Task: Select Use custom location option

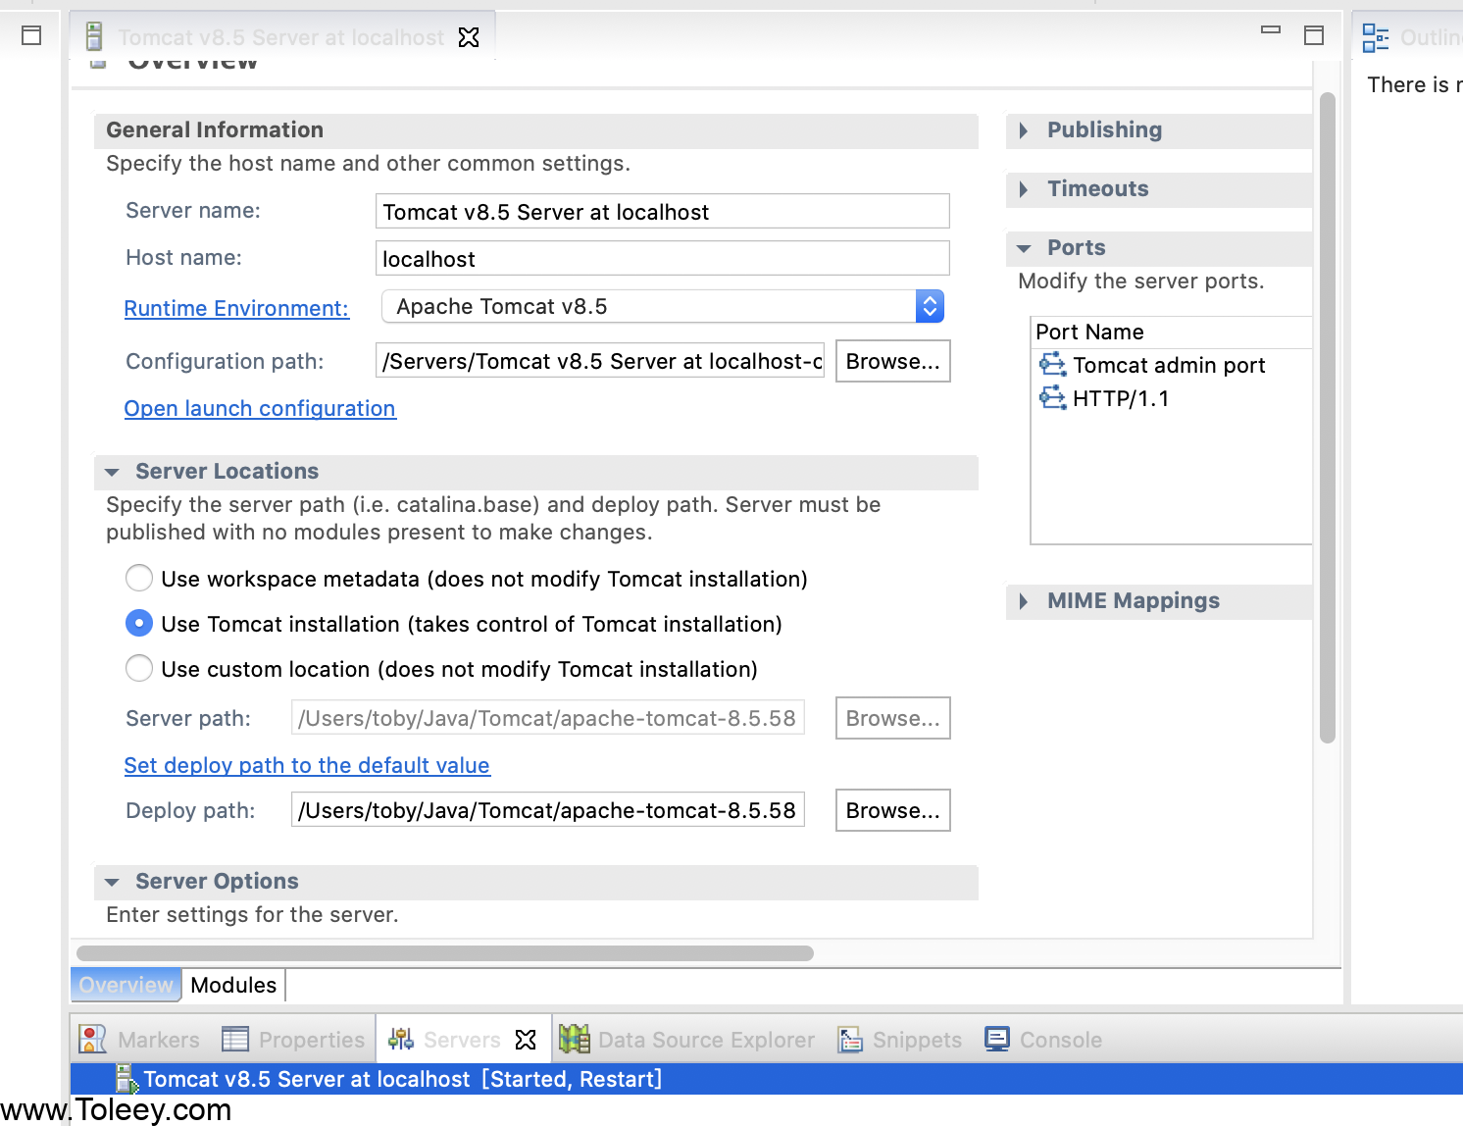Action: pos(139,668)
